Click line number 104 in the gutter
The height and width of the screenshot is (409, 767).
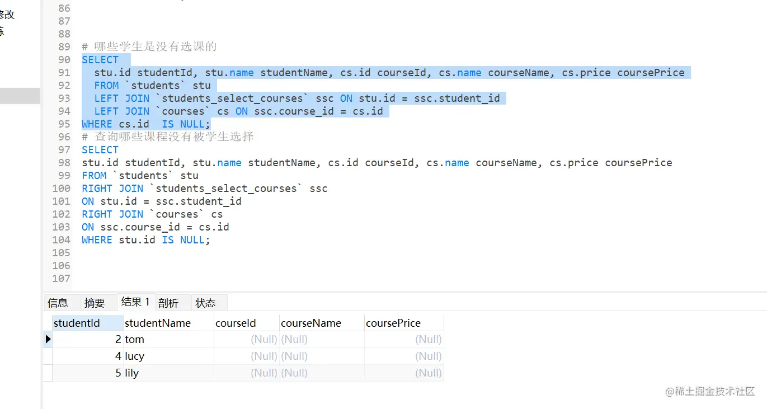click(61, 240)
